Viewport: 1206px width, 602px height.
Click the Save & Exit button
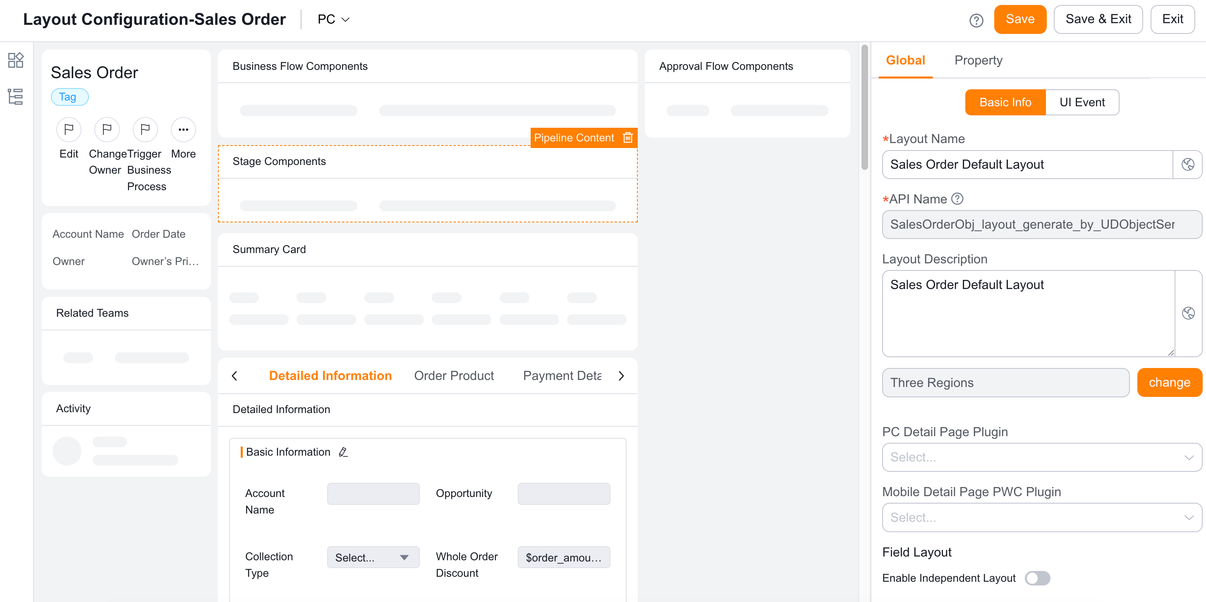(x=1098, y=19)
